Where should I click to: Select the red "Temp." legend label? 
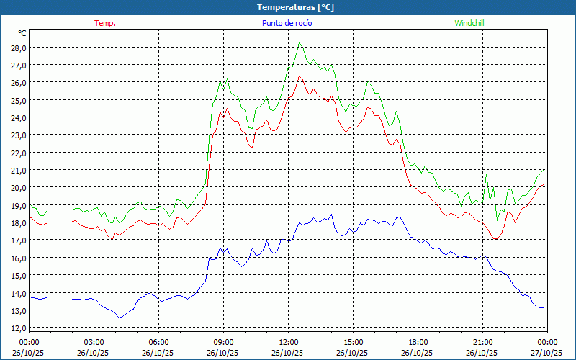[105, 23]
